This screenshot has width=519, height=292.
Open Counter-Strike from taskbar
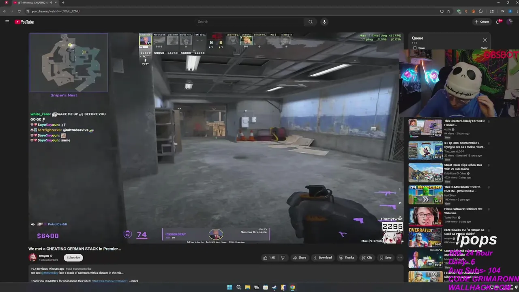pos(283,288)
